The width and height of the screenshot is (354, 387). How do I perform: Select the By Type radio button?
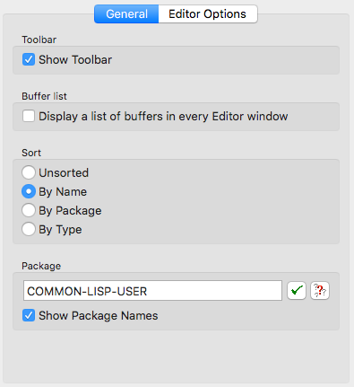click(x=29, y=229)
